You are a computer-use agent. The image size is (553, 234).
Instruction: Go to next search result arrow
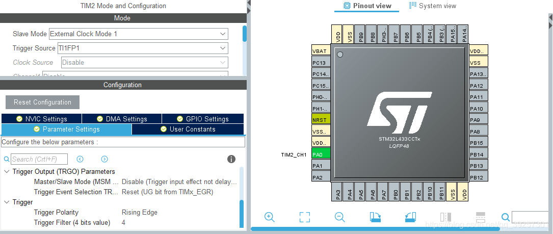[104, 159]
